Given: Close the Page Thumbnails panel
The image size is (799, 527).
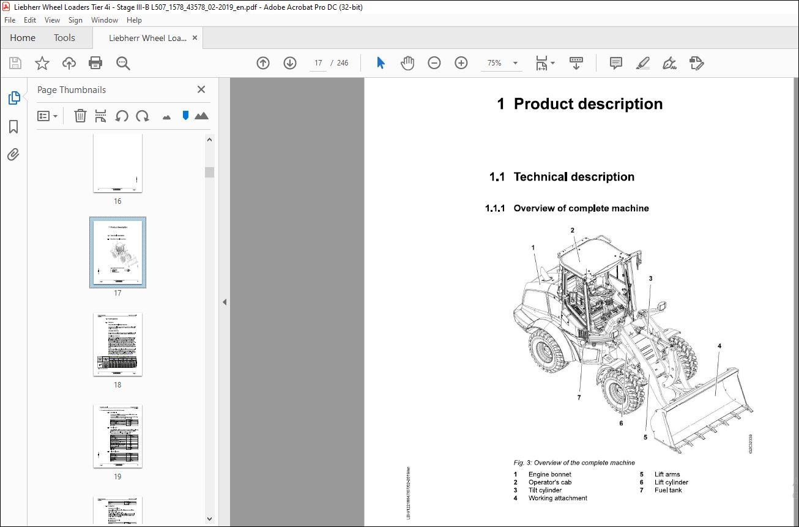Looking at the screenshot, I should pyautogui.click(x=201, y=89).
